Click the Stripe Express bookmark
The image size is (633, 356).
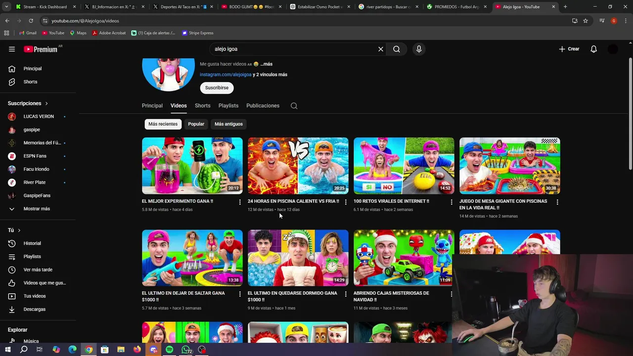tap(197, 33)
